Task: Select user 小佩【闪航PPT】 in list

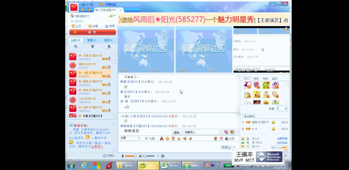Action: pos(90,74)
